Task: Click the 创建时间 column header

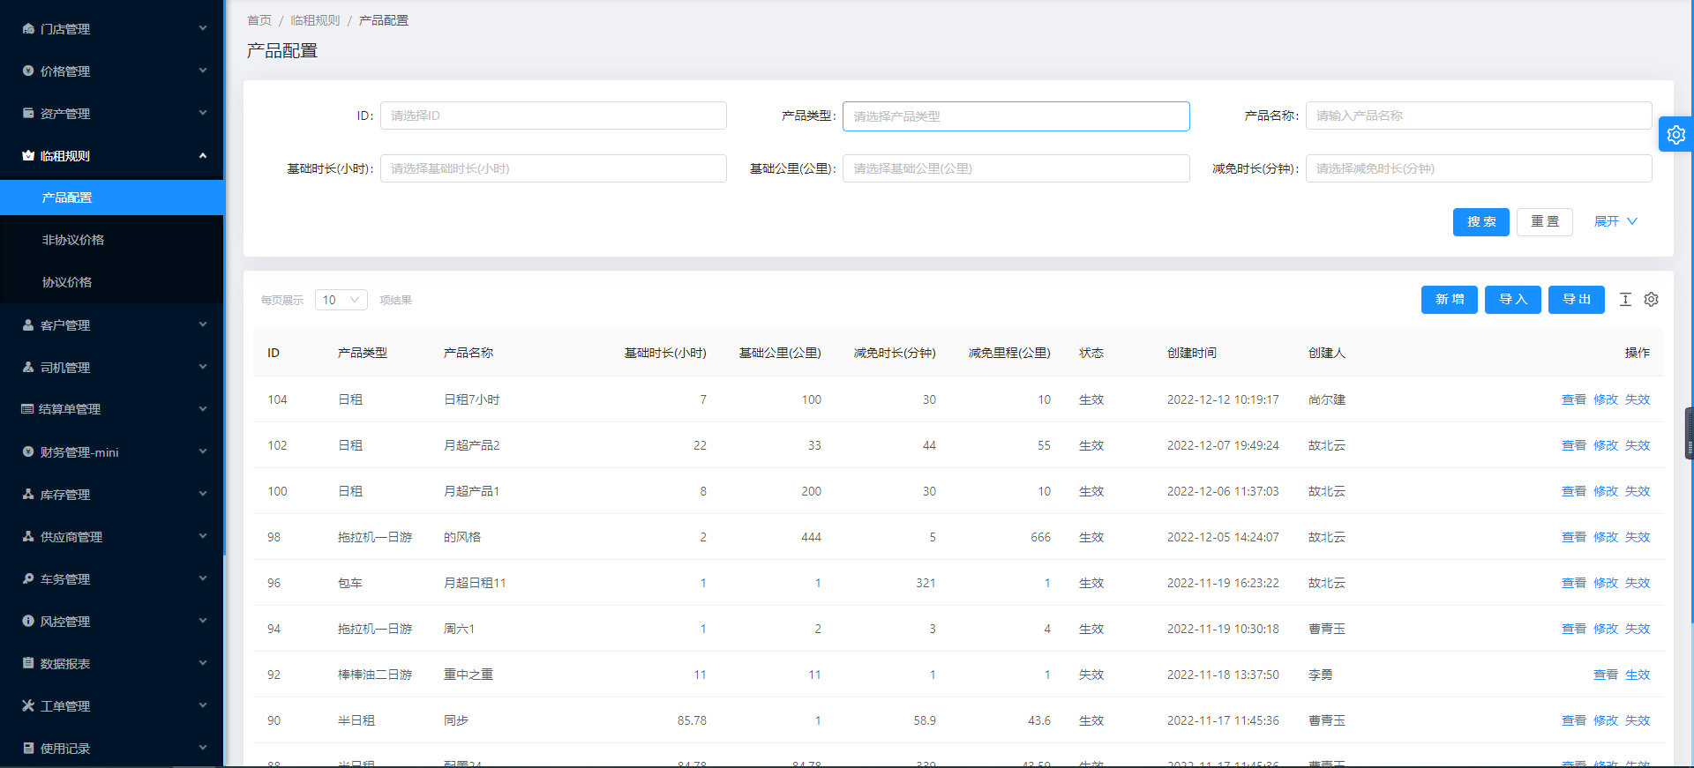Action: pos(1191,353)
